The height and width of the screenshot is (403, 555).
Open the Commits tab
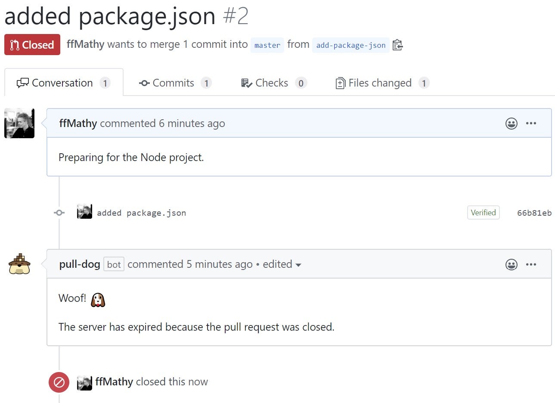coord(174,83)
